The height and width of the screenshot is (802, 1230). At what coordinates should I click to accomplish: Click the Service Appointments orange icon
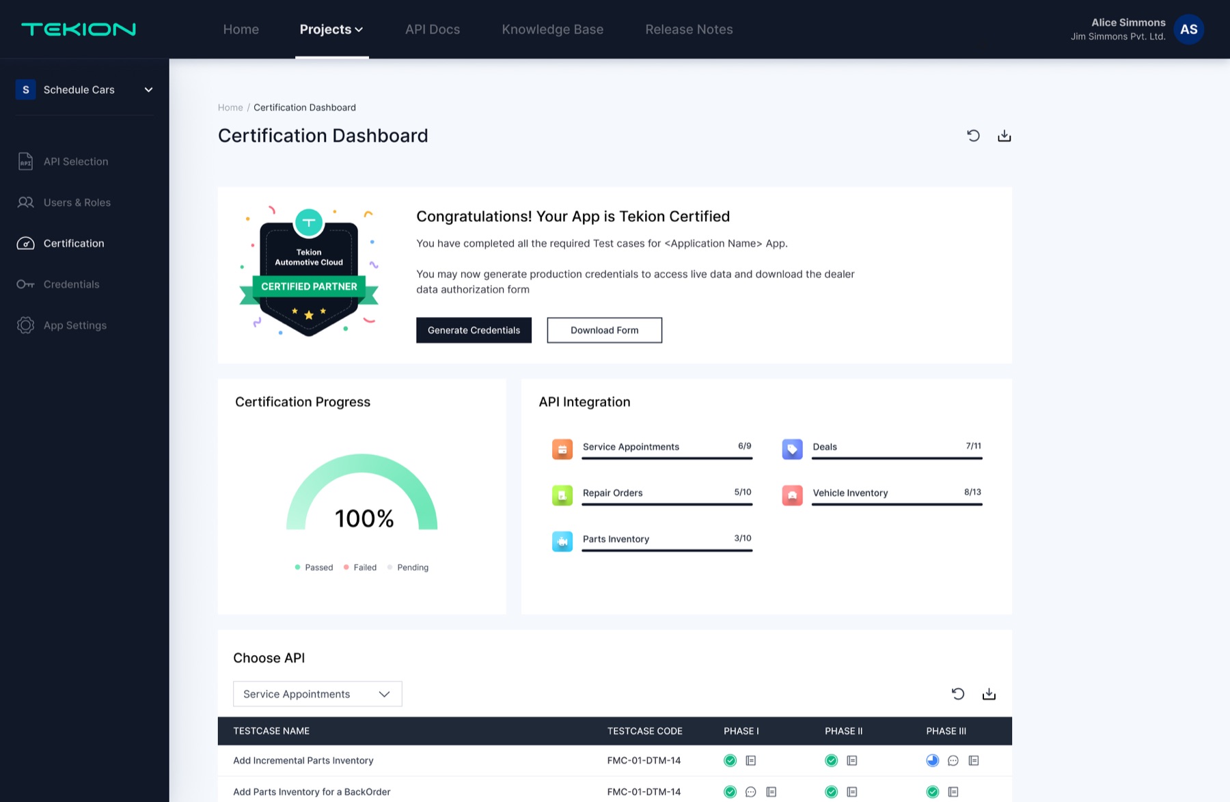562,449
